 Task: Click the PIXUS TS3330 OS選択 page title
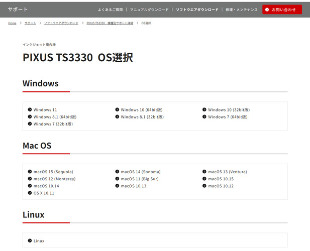78,57
